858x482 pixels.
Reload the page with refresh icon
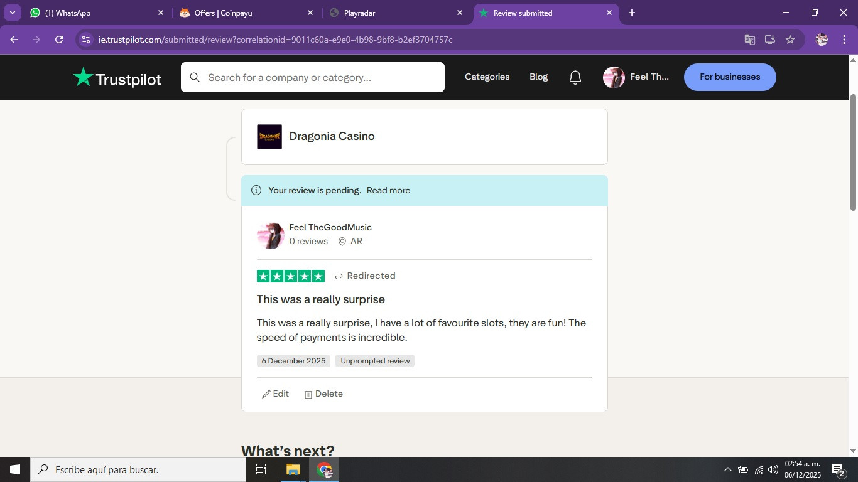59,40
